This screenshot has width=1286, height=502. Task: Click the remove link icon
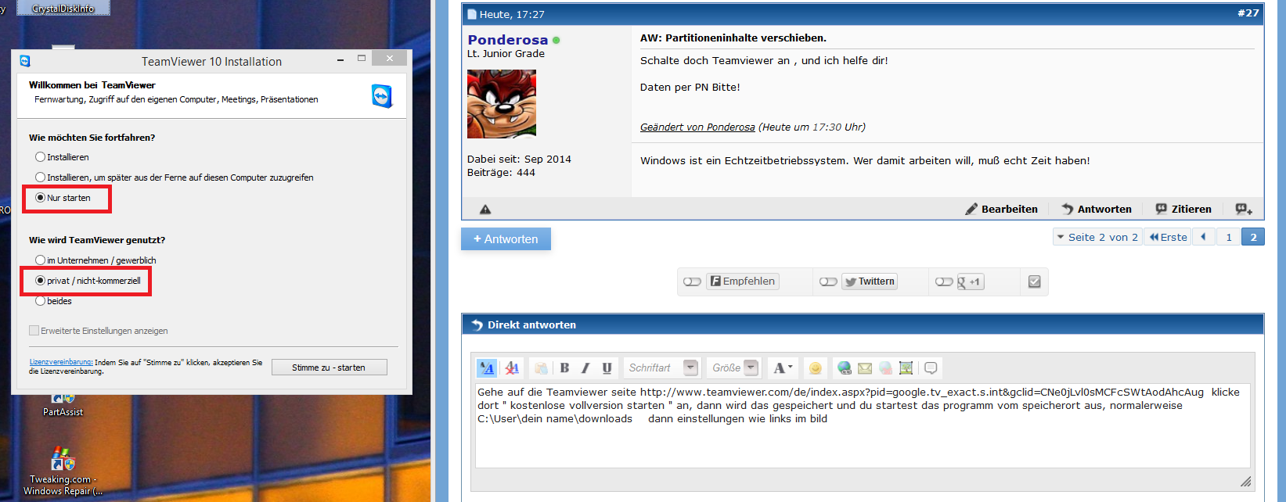(885, 368)
